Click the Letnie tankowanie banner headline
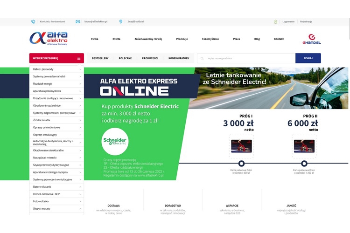Screen dimensions: 350x233 (234, 78)
